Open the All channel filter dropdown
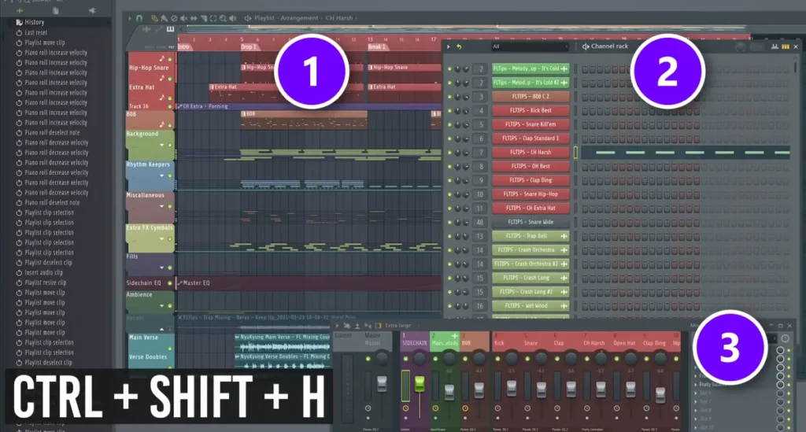Image resolution: width=806 pixels, height=432 pixels. coord(530,46)
